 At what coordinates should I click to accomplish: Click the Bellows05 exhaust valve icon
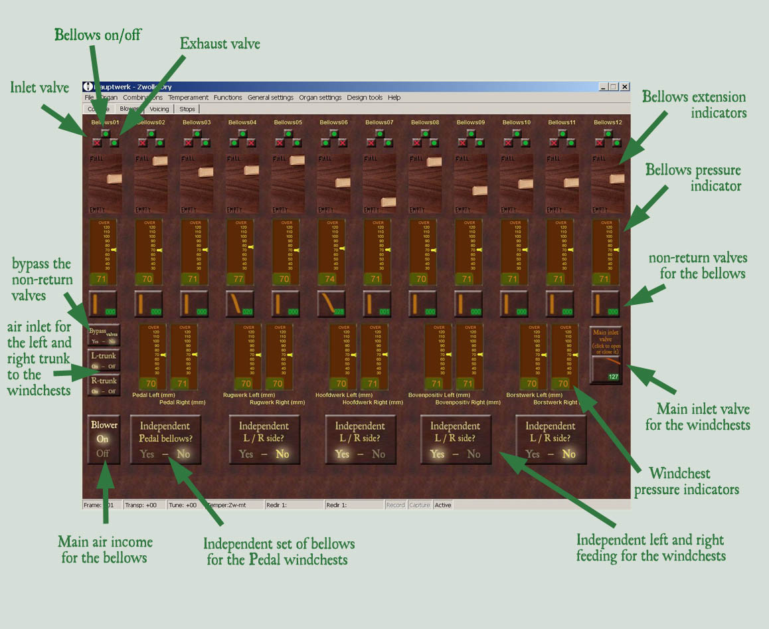(297, 143)
